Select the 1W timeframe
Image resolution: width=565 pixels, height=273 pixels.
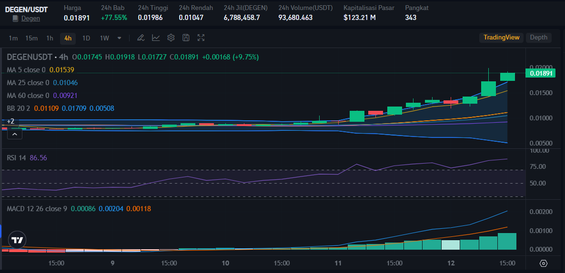coord(104,38)
